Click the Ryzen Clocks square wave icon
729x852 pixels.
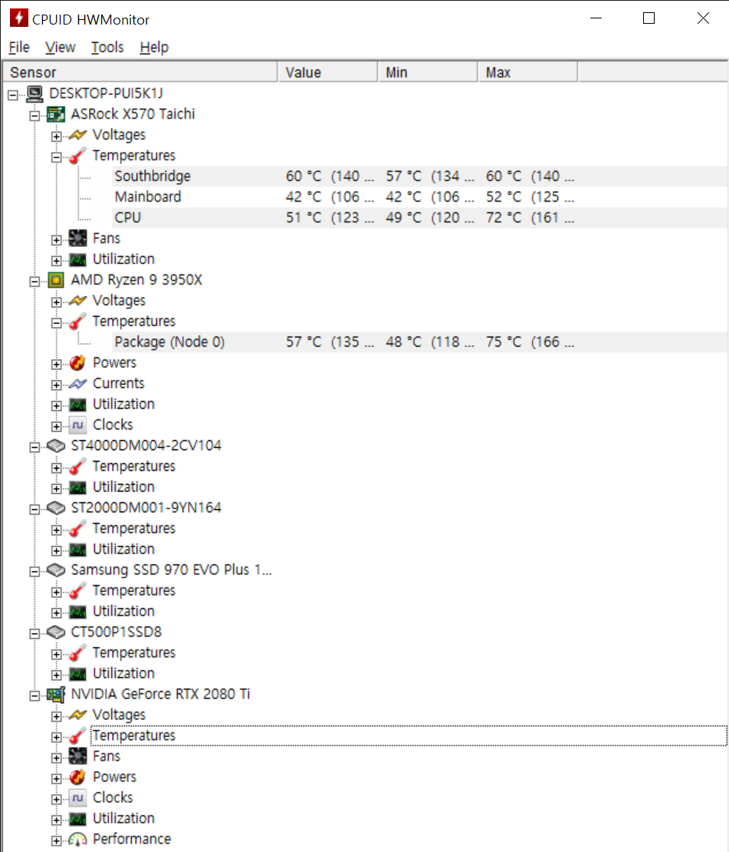point(77,426)
